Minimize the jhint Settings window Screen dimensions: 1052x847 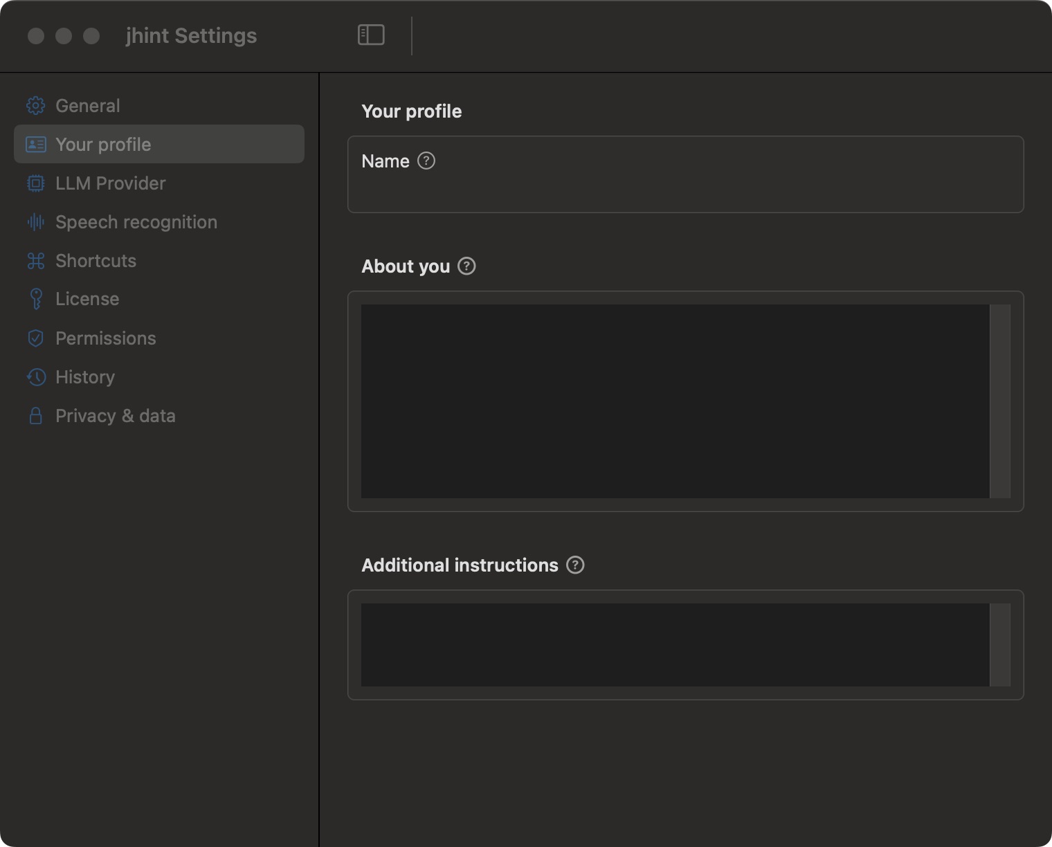pyautogui.click(x=64, y=36)
